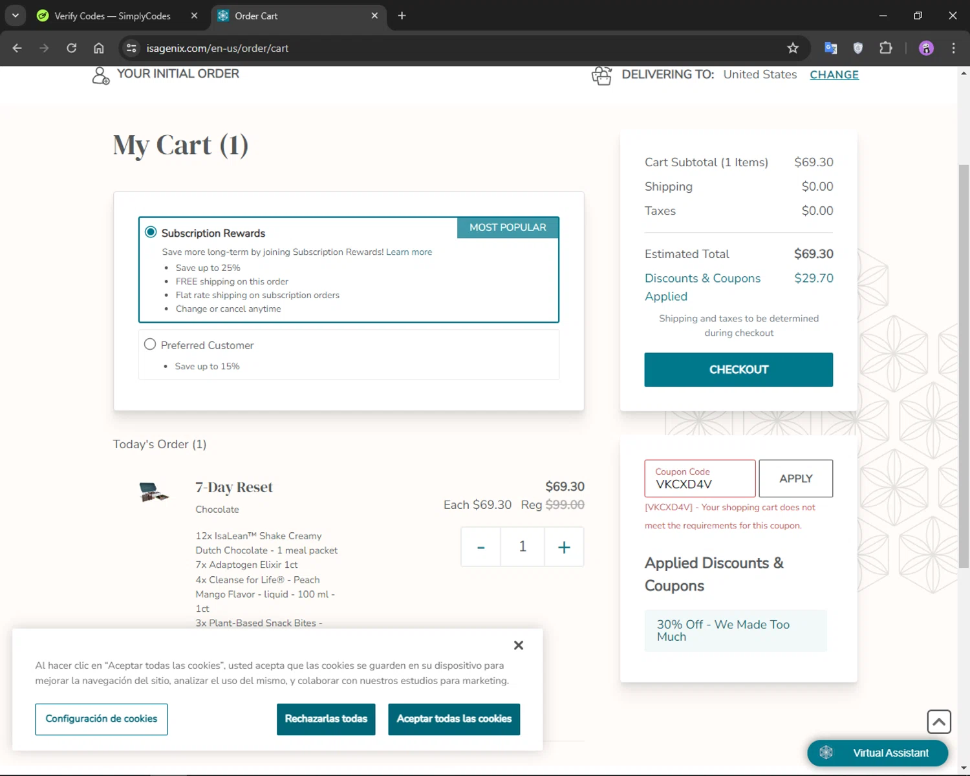View site information icon in address bar
This screenshot has width=970, height=776.
click(131, 48)
